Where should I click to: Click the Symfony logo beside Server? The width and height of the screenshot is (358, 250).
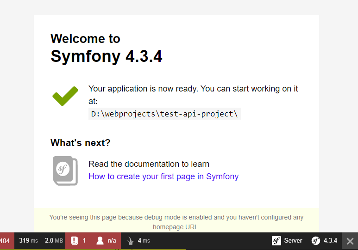[x=276, y=241]
